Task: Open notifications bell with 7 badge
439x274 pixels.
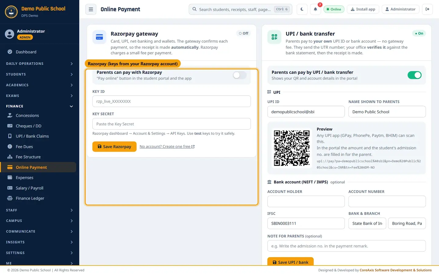Action: click(x=316, y=9)
